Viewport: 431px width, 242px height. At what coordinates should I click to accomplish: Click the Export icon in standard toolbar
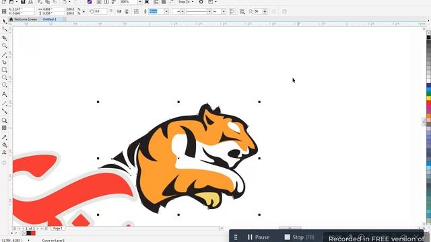(106, 2)
